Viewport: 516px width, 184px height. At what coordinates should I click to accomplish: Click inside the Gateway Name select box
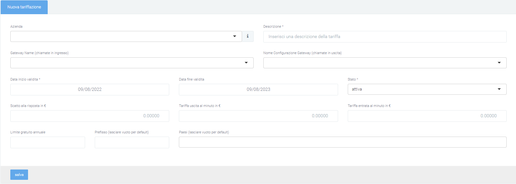pyautogui.click(x=132, y=63)
